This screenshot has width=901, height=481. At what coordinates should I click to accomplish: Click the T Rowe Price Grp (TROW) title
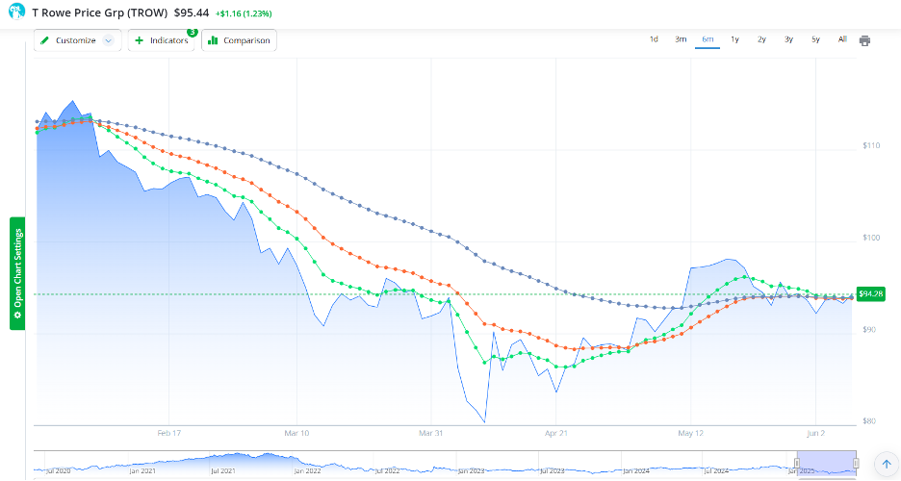coord(100,13)
